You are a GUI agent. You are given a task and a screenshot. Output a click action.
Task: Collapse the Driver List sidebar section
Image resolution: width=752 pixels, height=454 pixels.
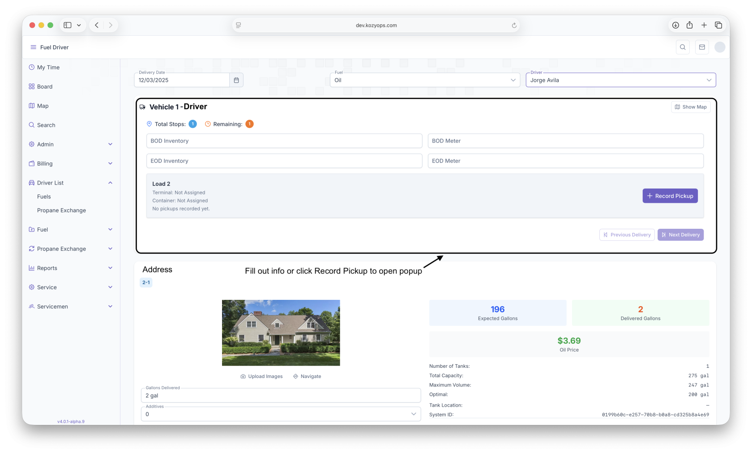pyautogui.click(x=110, y=183)
